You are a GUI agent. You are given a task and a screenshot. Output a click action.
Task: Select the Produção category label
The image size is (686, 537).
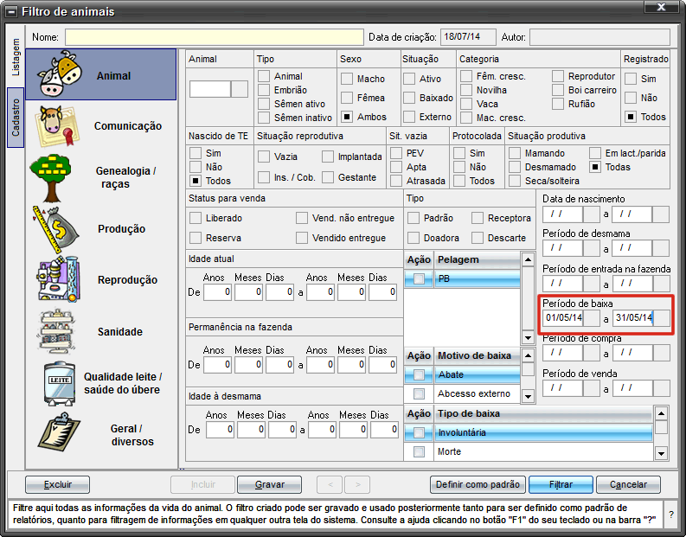pos(122,228)
